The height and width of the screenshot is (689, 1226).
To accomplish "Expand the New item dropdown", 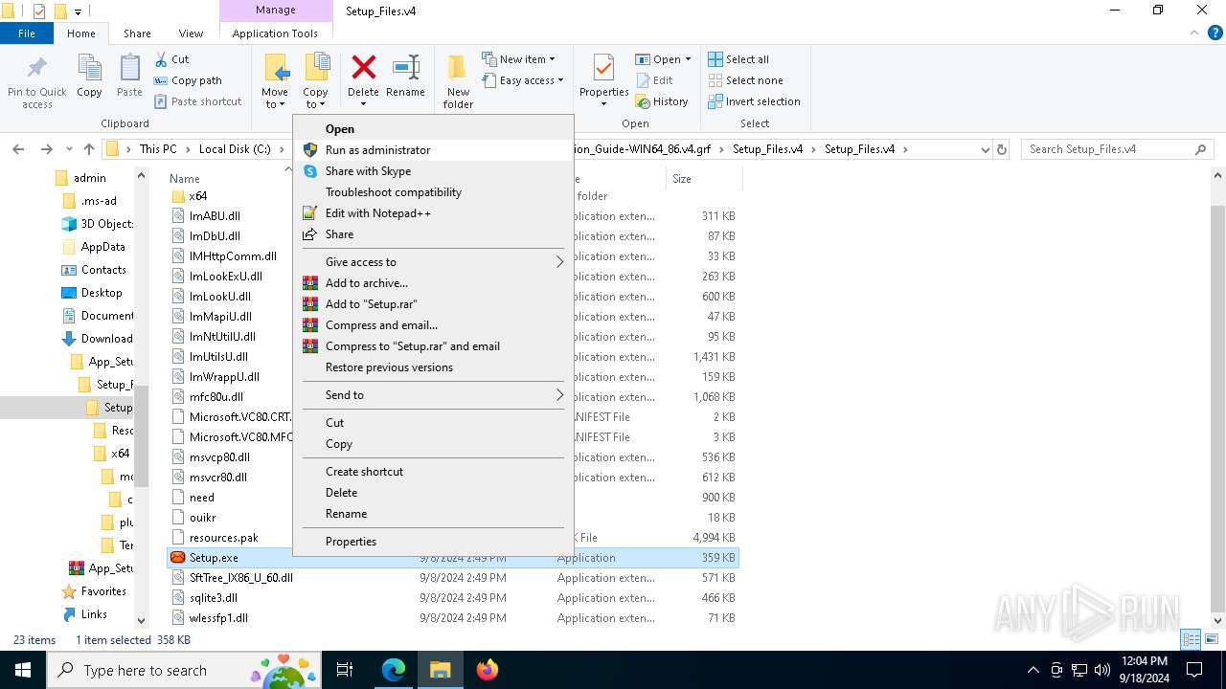I will point(552,59).
